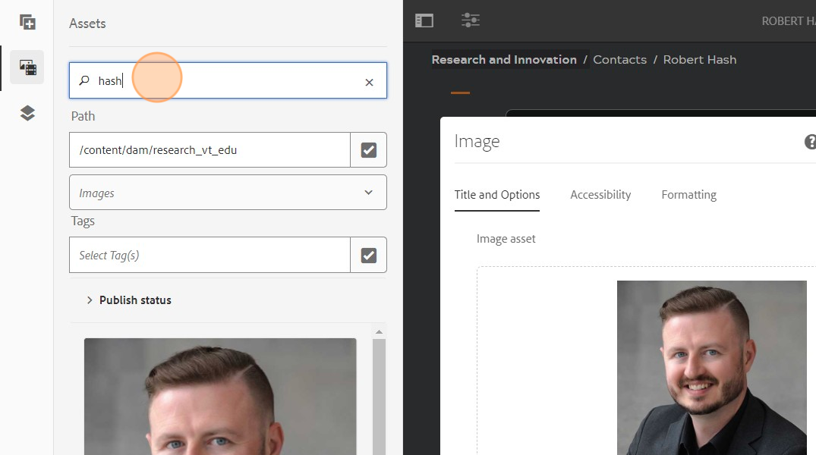Switch to the Formatting tab

pyautogui.click(x=689, y=195)
